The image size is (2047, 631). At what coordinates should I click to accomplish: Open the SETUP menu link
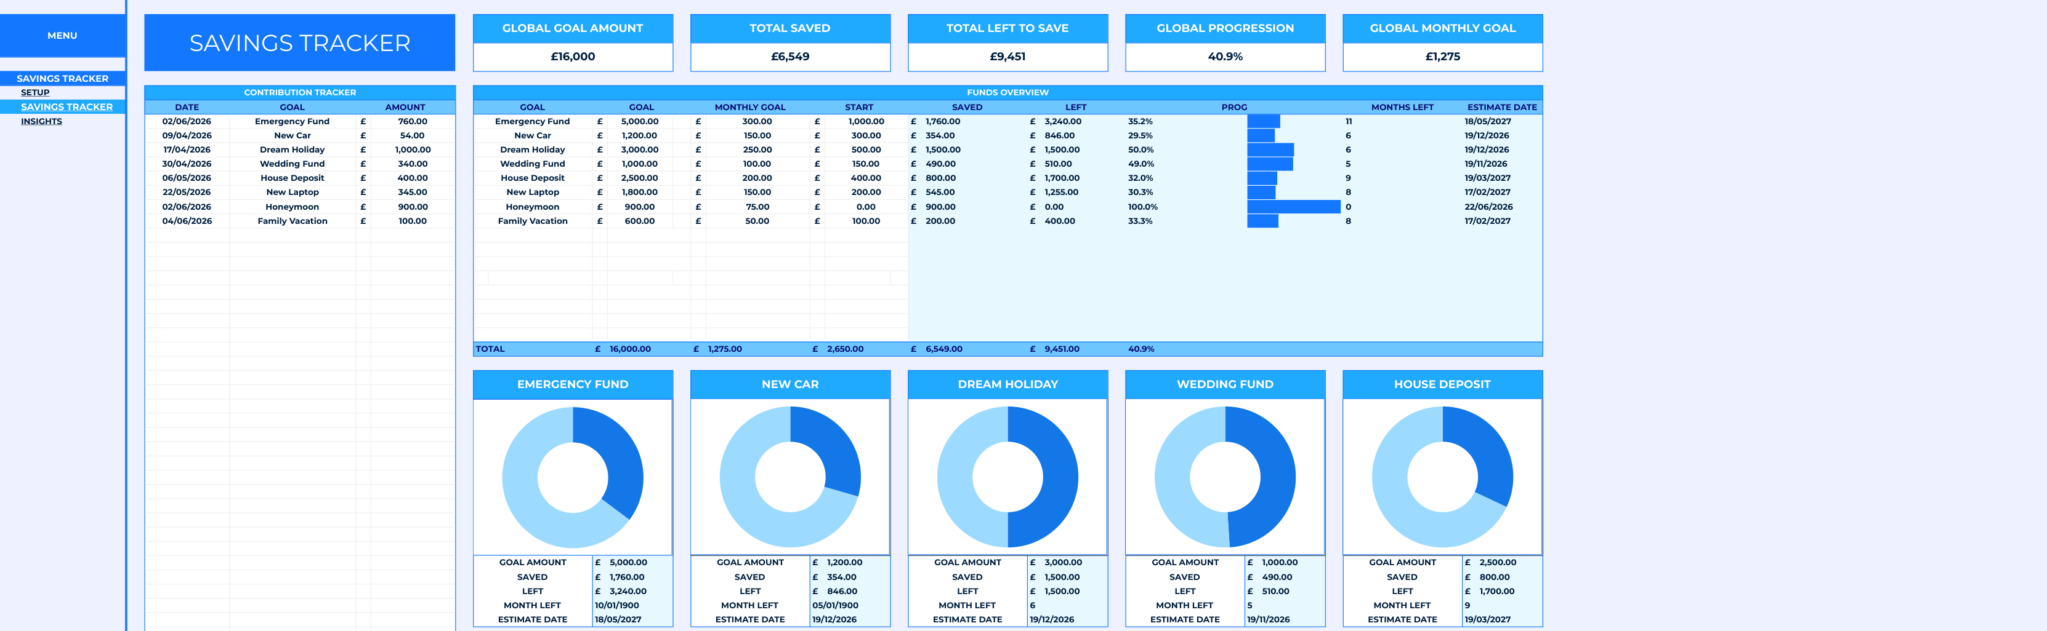click(x=35, y=92)
